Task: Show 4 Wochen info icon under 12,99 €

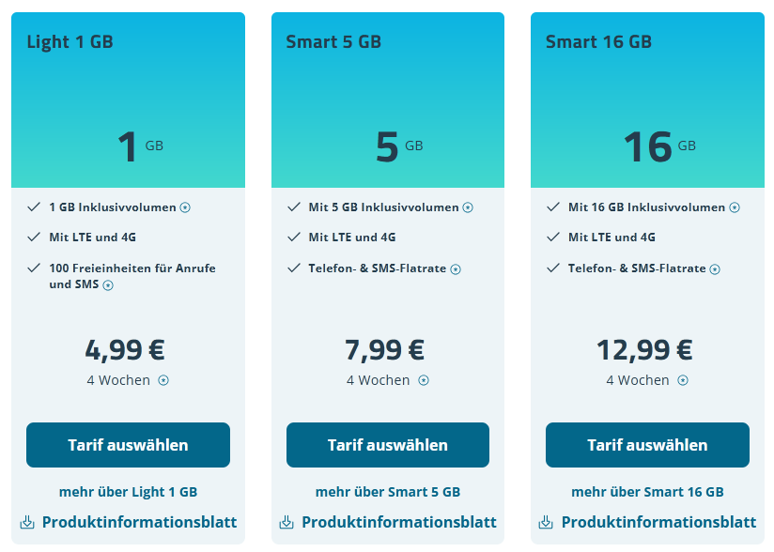Action: [683, 380]
